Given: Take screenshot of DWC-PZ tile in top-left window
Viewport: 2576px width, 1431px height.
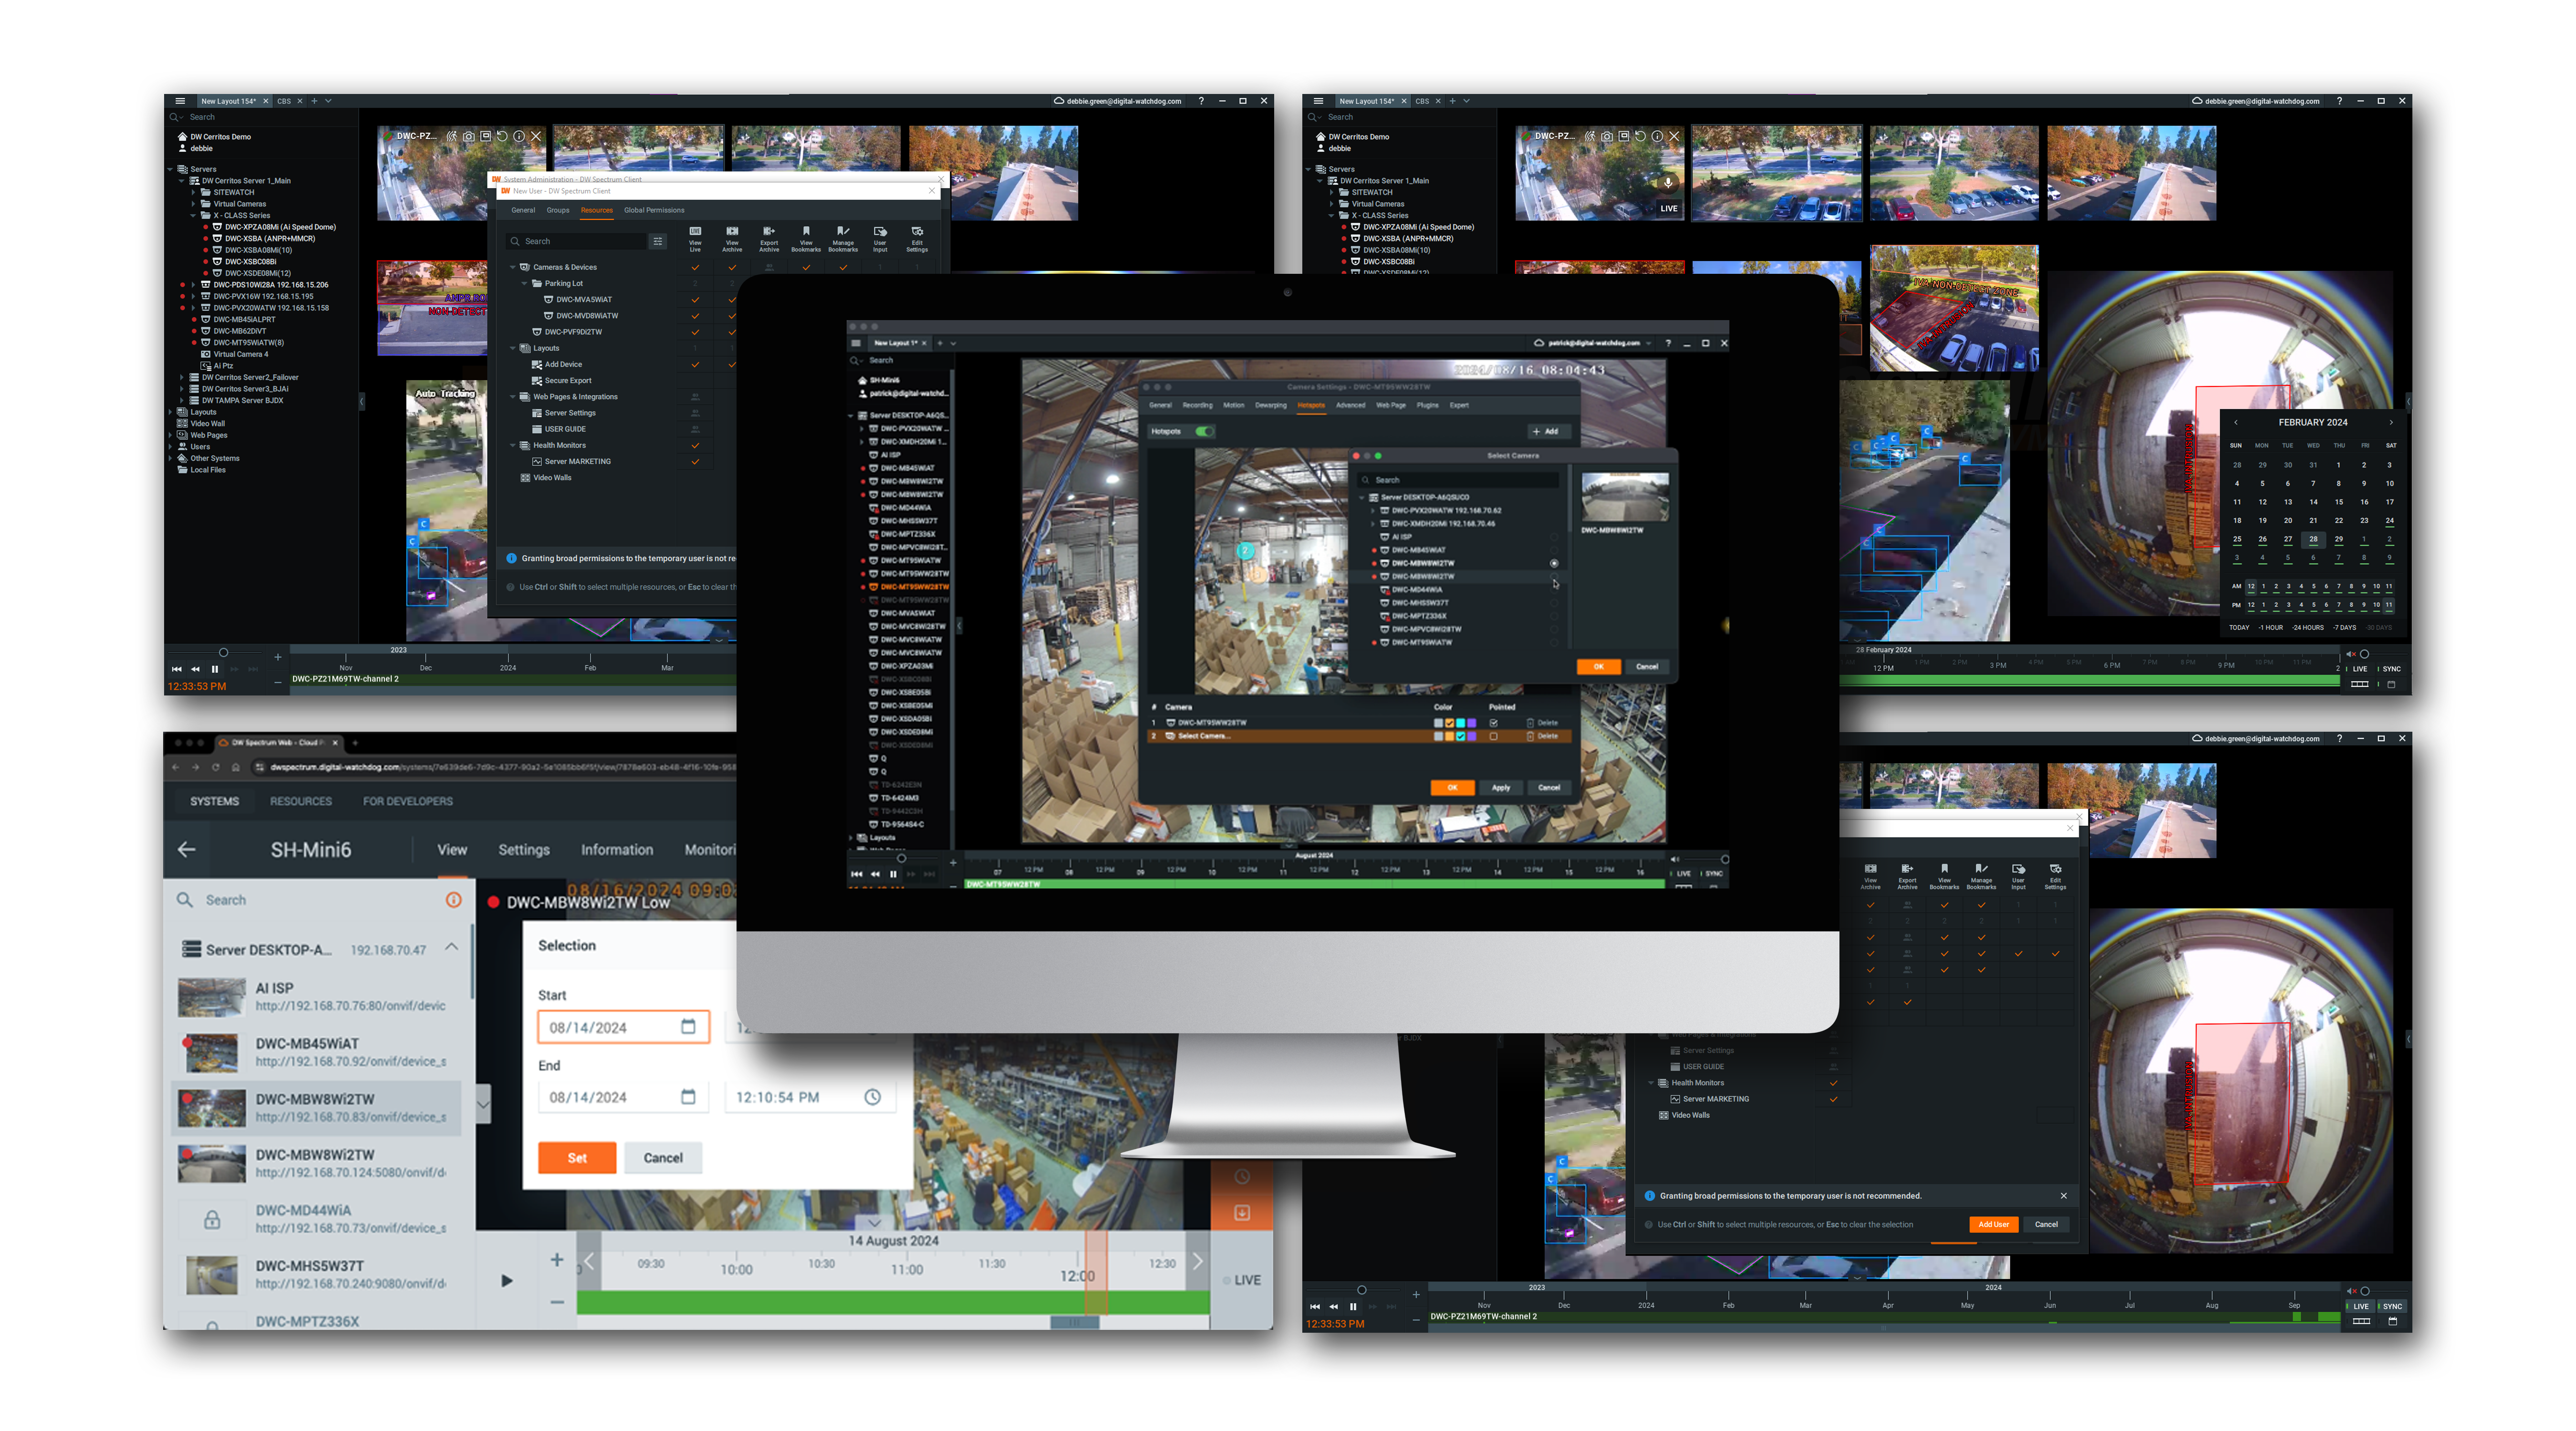Looking at the screenshot, I should point(469,136).
